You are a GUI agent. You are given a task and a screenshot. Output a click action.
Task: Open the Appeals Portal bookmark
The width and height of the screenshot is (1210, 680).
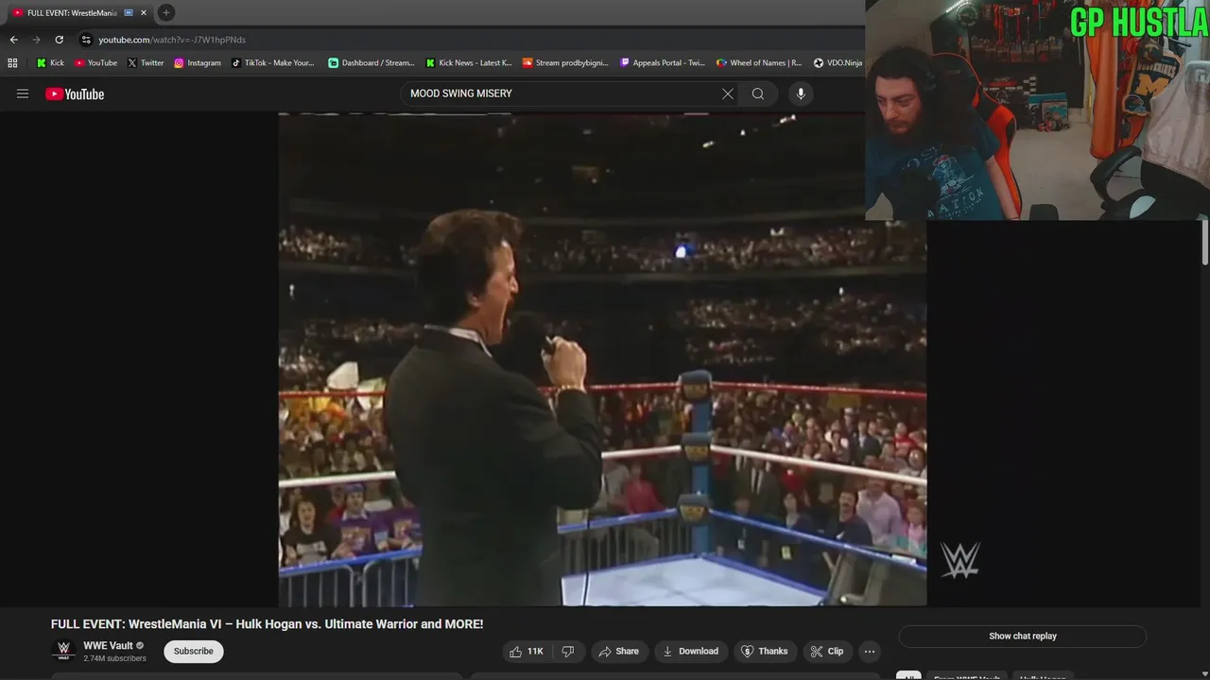click(x=662, y=63)
